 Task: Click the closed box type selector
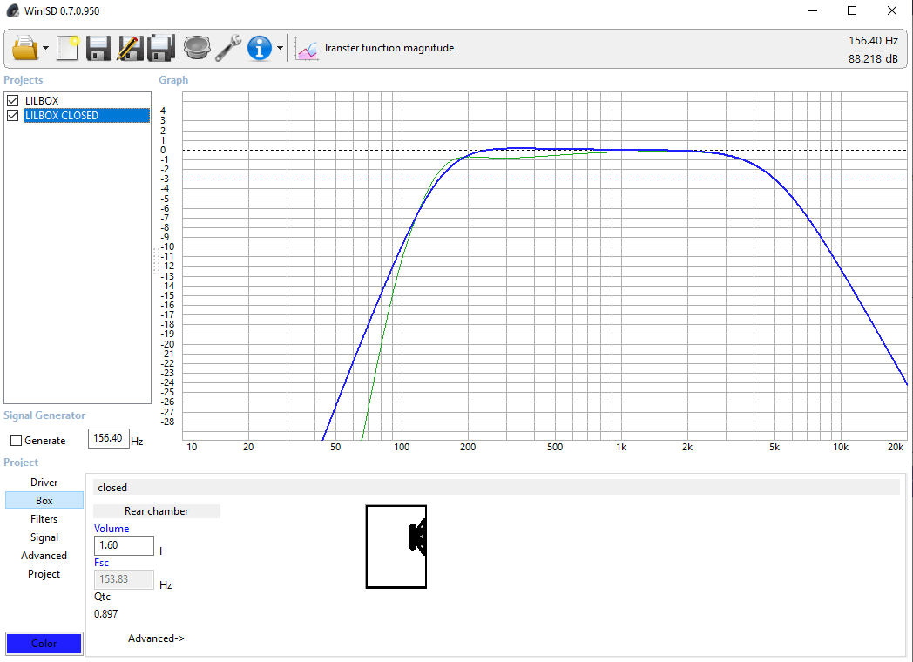coord(496,487)
